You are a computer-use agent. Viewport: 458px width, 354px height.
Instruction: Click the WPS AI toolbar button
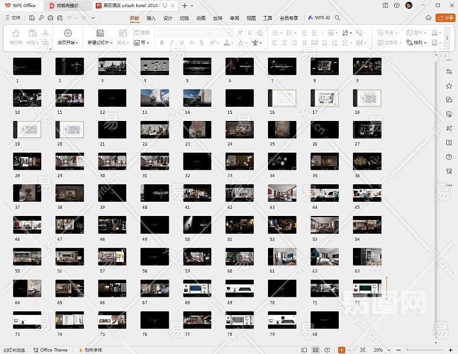[x=319, y=18]
